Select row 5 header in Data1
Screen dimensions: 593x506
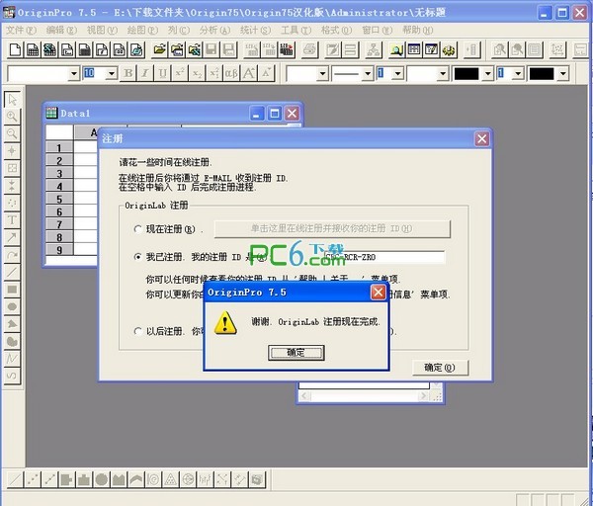[x=59, y=199]
